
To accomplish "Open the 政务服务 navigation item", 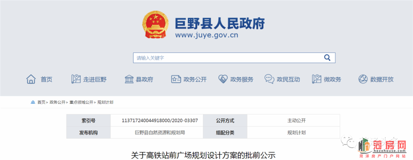I will (242, 79).
